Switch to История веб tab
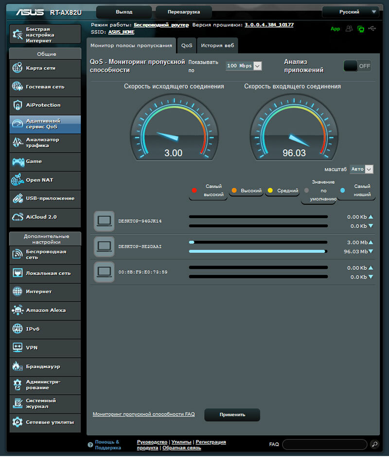389x457 pixels. (x=217, y=46)
